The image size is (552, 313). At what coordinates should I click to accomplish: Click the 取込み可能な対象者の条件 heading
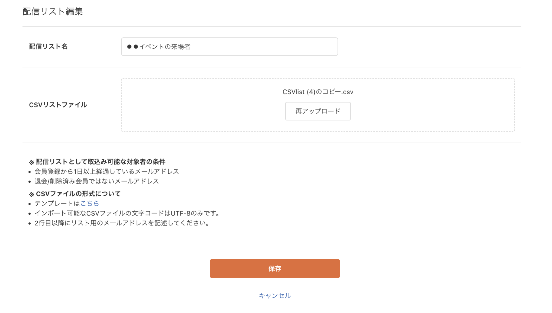pos(98,161)
